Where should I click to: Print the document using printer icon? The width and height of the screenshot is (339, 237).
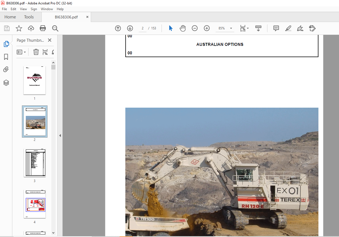(x=43, y=28)
